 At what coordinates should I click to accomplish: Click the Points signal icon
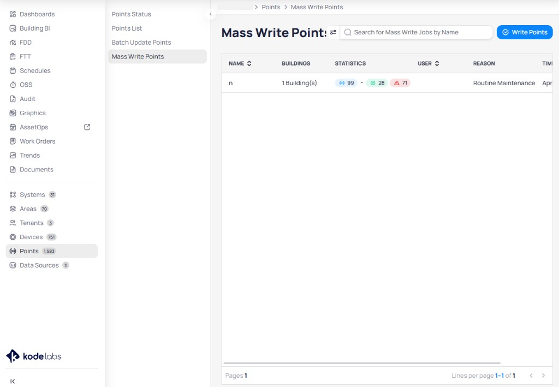pos(13,251)
